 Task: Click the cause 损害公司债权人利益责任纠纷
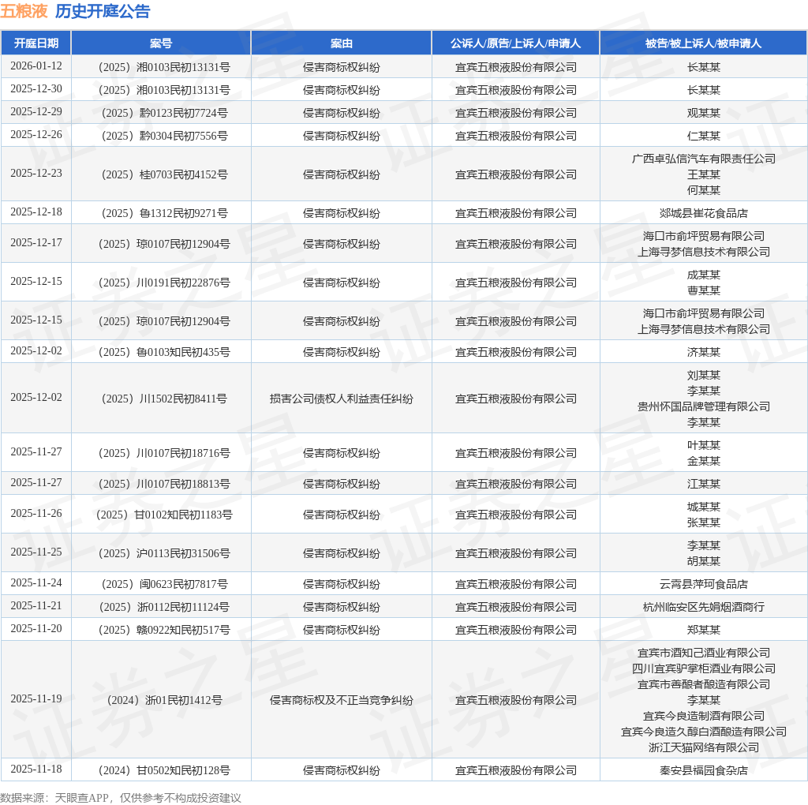pos(341,399)
